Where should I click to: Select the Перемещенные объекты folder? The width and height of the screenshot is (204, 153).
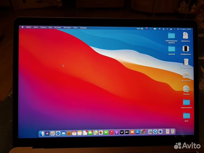(171, 38)
